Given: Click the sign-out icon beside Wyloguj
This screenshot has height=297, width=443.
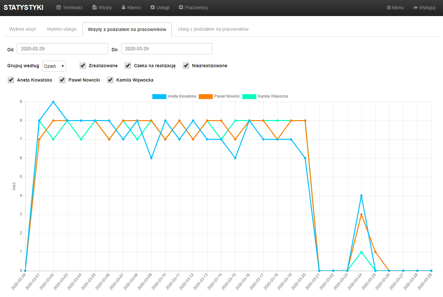Looking at the screenshot, I should point(415,8).
